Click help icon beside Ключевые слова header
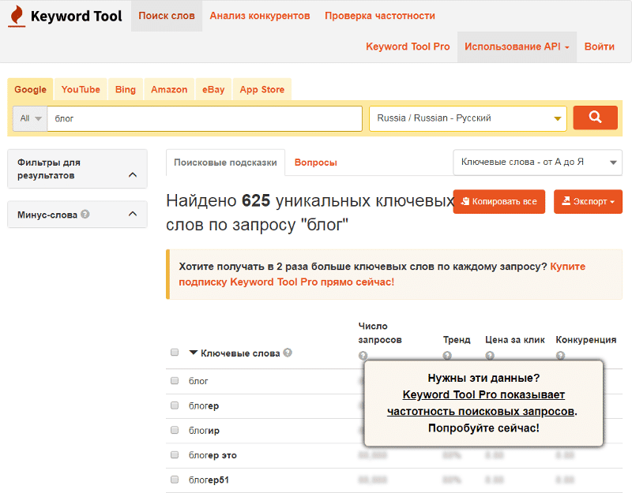632x493 pixels. [x=288, y=353]
